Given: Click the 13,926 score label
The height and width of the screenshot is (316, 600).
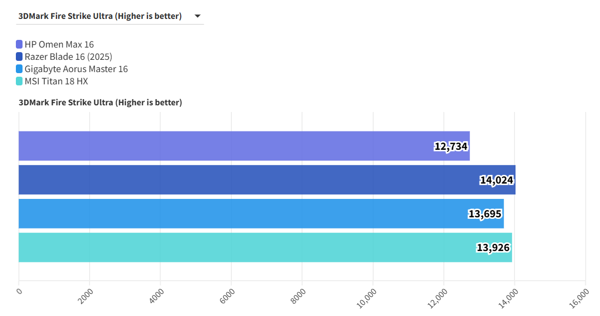Looking at the screenshot, I should click(493, 248).
